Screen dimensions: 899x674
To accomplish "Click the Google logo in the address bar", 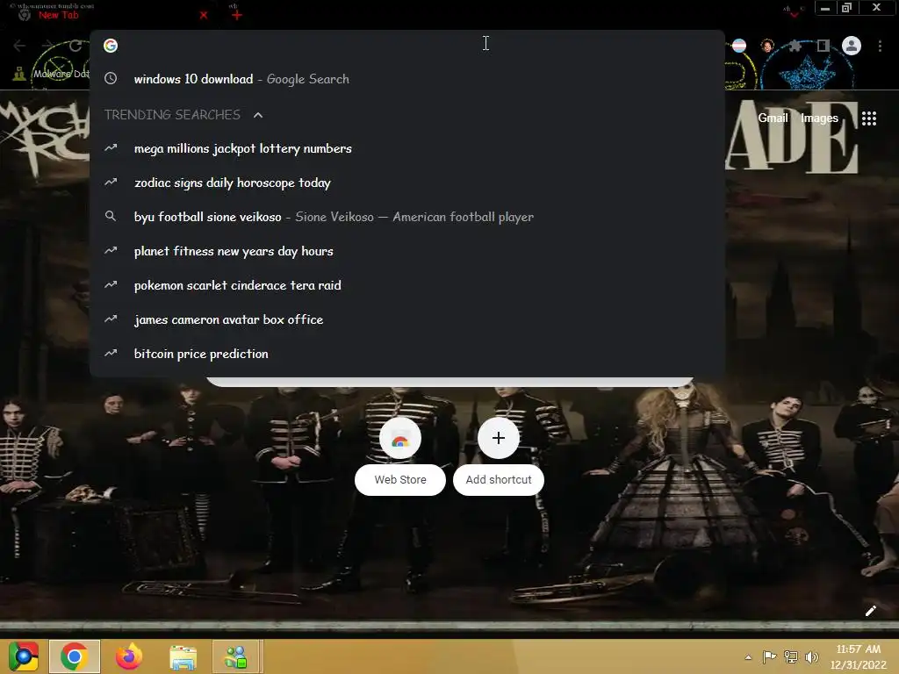I will (x=111, y=46).
